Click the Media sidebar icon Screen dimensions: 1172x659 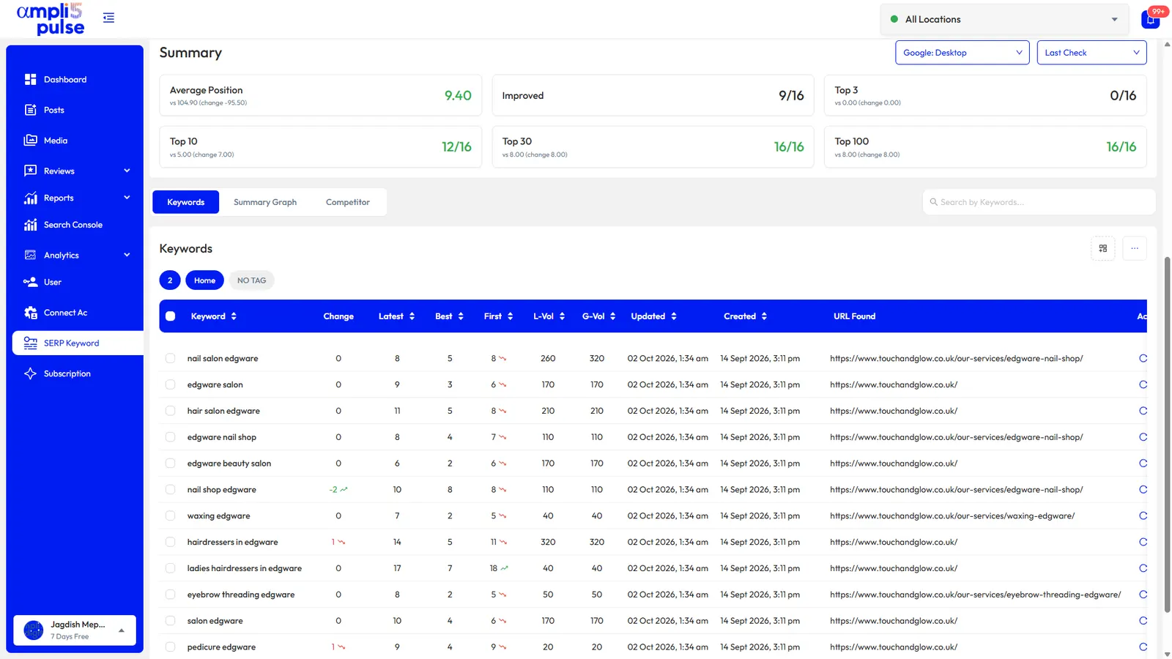[x=30, y=141]
